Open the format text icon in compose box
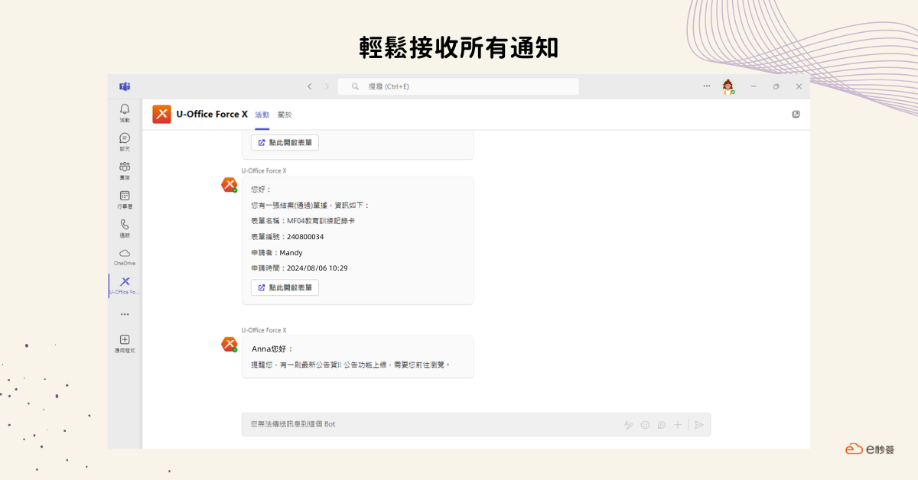Image resolution: width=918 pixels, height=480 pixels. point(628,425)
